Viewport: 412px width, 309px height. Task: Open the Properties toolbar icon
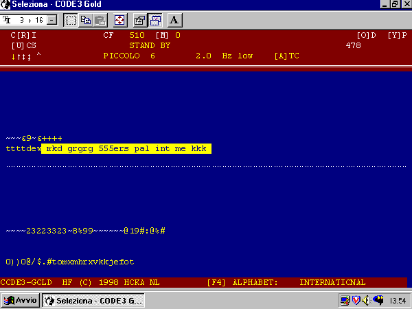[x=139, y=20]
